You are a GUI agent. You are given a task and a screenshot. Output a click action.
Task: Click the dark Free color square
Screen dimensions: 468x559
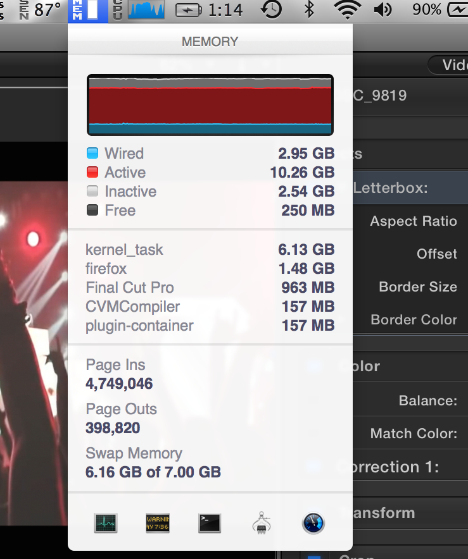[x=92, y=210]
